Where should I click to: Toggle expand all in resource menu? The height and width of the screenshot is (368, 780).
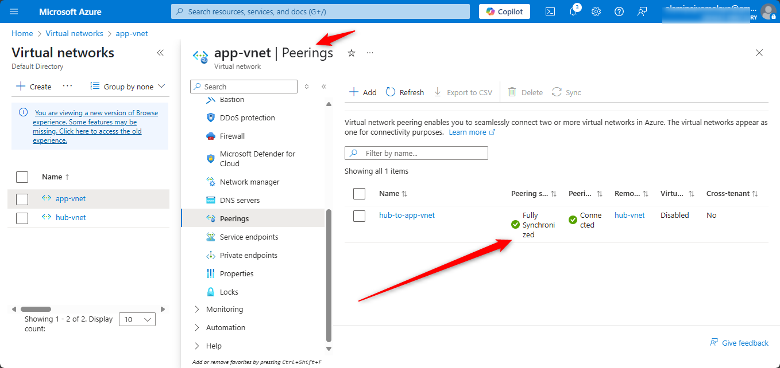[307, 87]
